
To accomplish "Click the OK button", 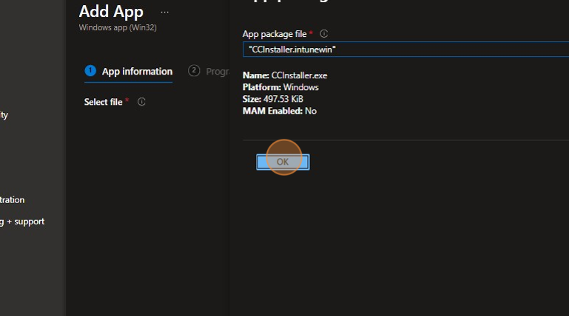I will pyautogui.click(x=283, y=162).
